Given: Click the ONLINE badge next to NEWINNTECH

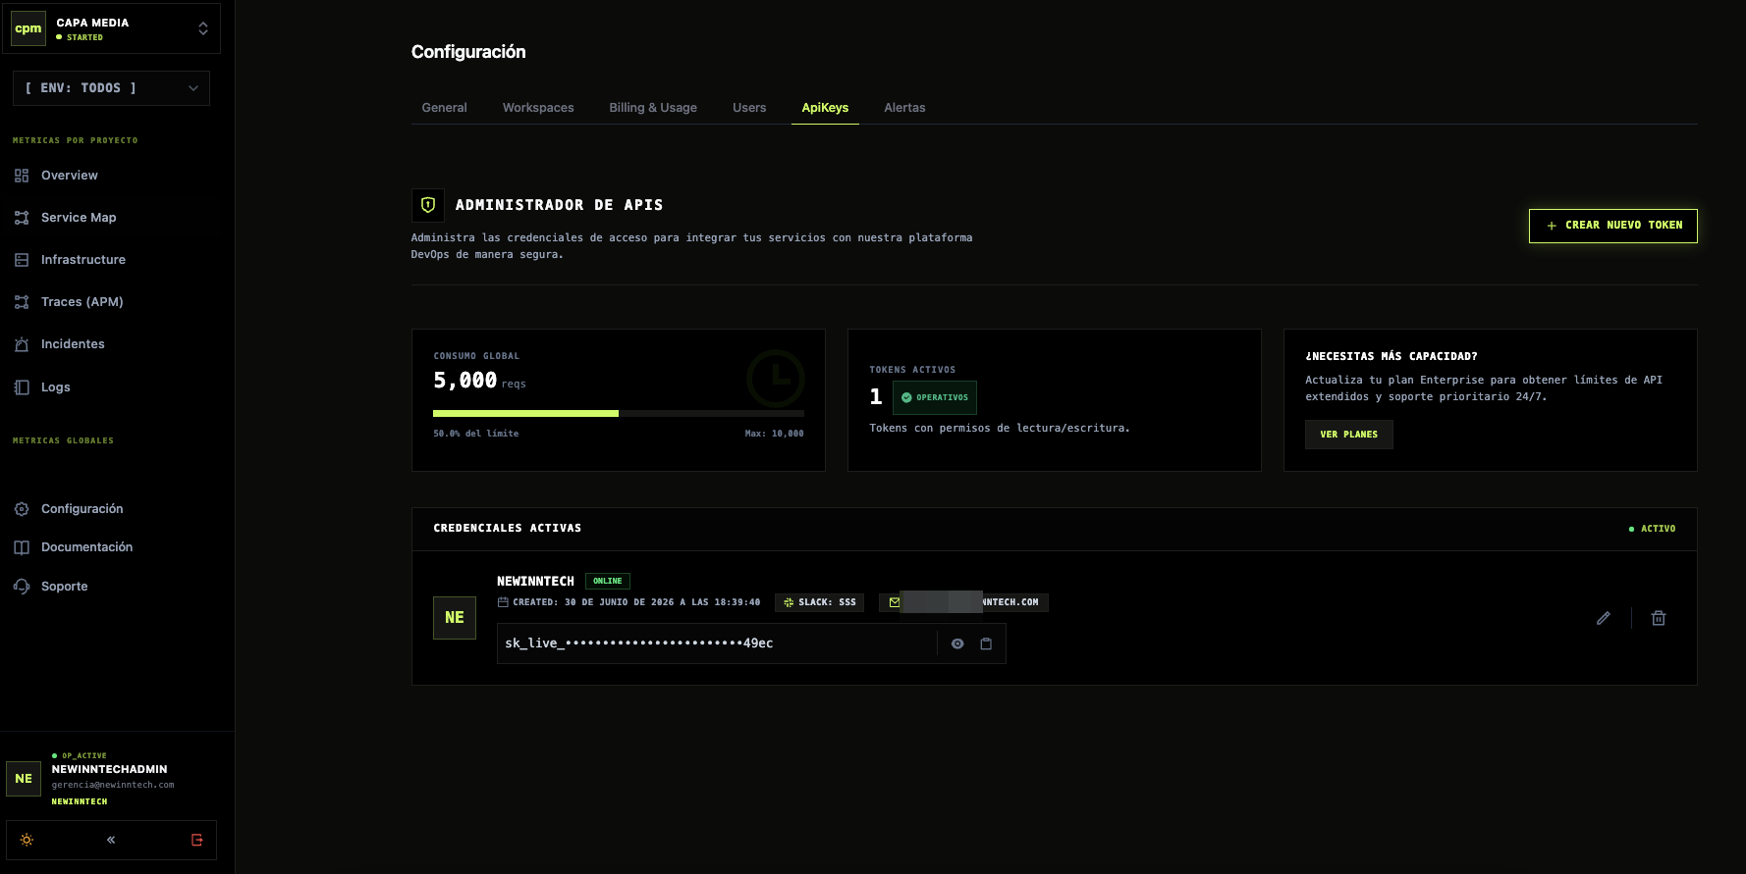Looking at the screenshot, I should (x=608, y=581).
